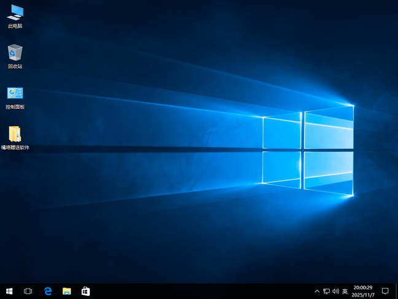
Task: Open File Explorer from the taskbar
Action: pyautogui.click(x=67, y=291)
